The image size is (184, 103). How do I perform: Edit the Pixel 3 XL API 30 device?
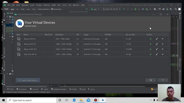pyautogui.click(x=157, y=54)
